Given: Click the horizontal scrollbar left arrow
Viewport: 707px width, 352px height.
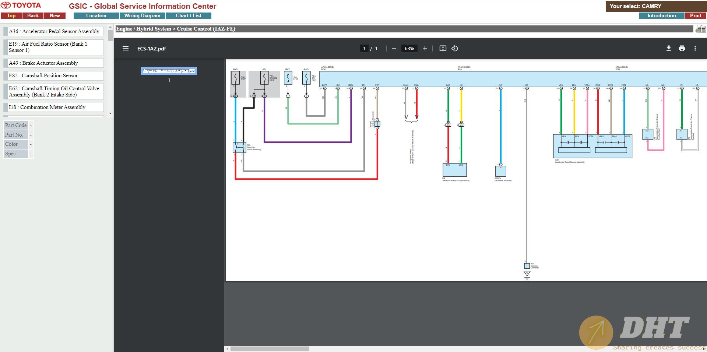Looking at the screenshot, I should [x=227, y=349].
